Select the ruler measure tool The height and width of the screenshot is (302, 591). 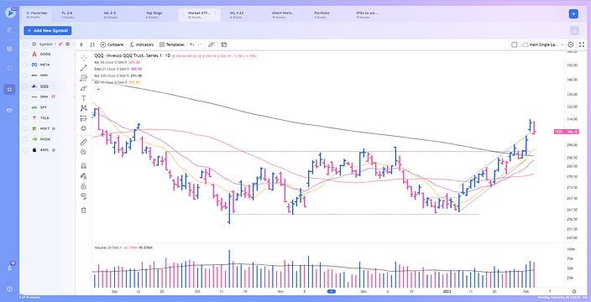[x=84, y=142]
